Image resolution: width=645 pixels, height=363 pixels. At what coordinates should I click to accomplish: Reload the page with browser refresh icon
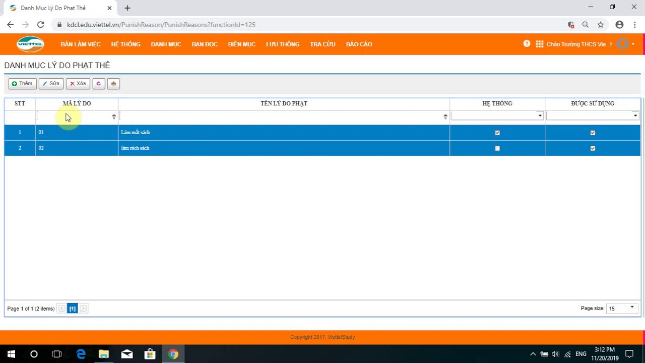click(x=41, y=24)
